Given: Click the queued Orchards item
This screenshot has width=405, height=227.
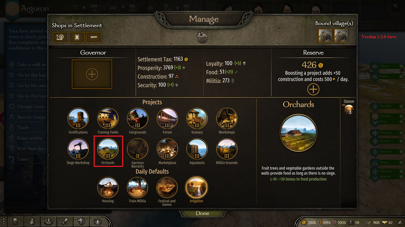Looking at the screenshot, I should click(x=349, y=109).
